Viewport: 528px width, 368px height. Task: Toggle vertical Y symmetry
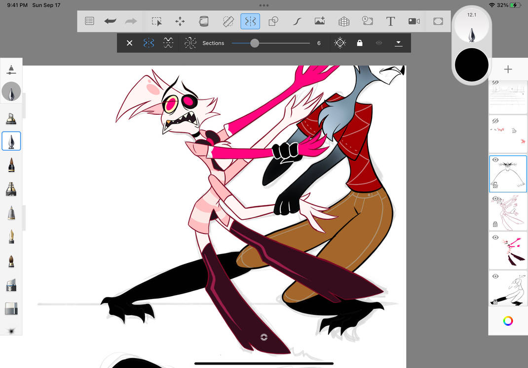point(149,43)
